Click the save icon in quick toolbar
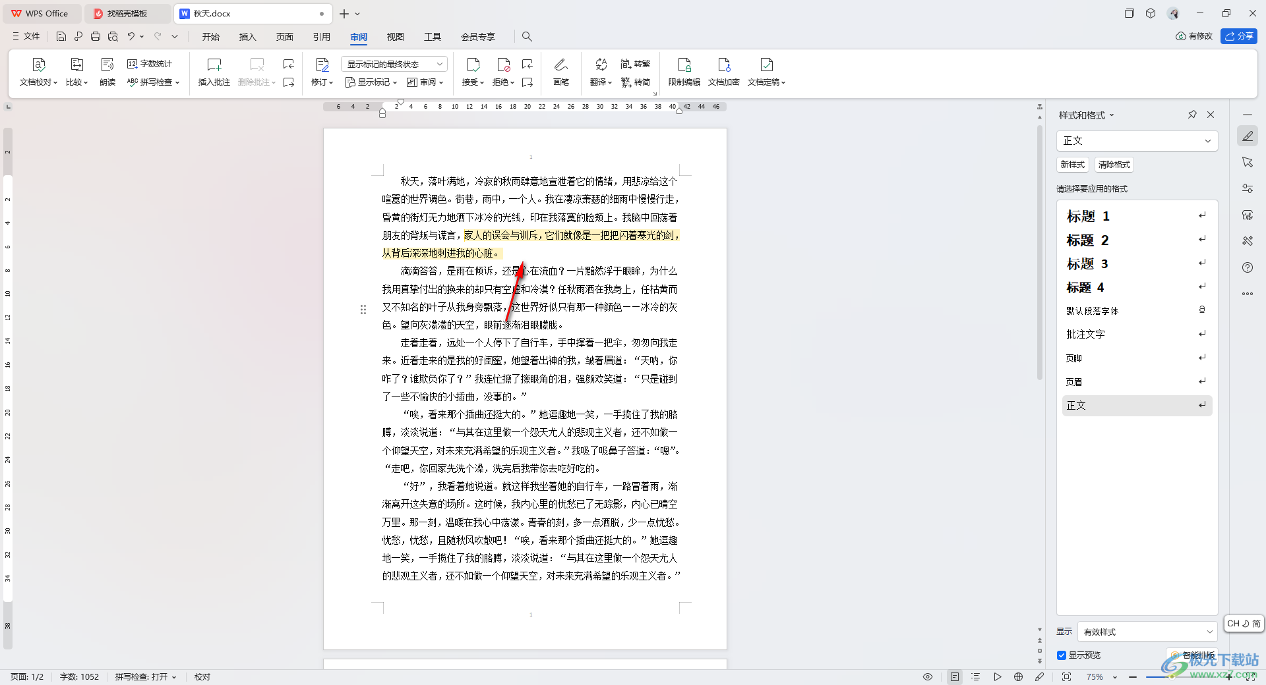Viewport: 1266px width, 685px height. tap(61, 36)
